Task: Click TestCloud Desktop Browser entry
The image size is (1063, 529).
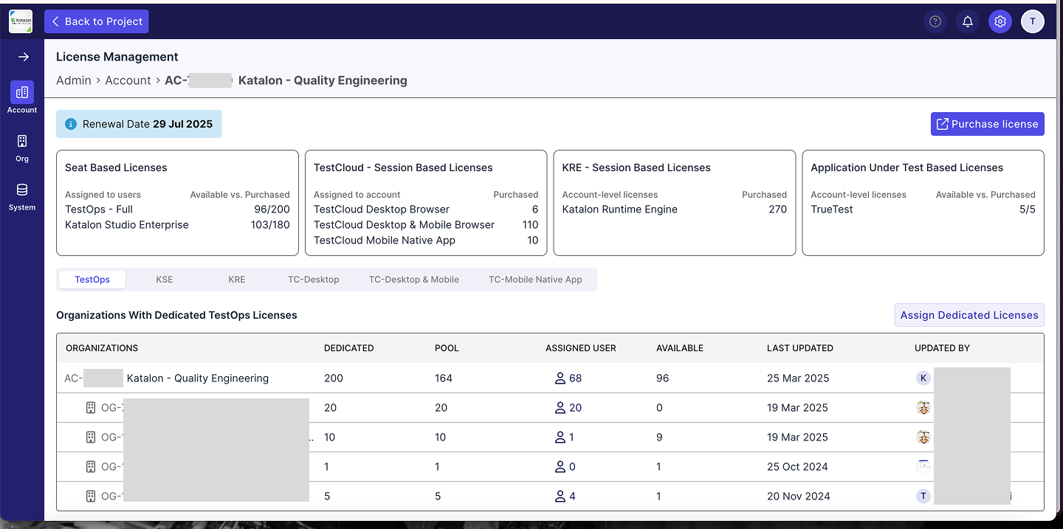Action: tap(382, 210)
